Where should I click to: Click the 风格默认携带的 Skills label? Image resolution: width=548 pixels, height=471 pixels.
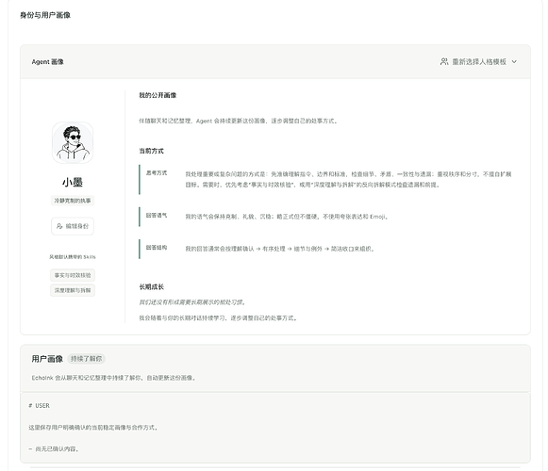73,257
